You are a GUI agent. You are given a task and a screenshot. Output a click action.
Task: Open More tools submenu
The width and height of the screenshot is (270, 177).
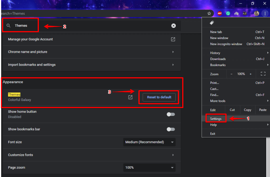(236, 101)
